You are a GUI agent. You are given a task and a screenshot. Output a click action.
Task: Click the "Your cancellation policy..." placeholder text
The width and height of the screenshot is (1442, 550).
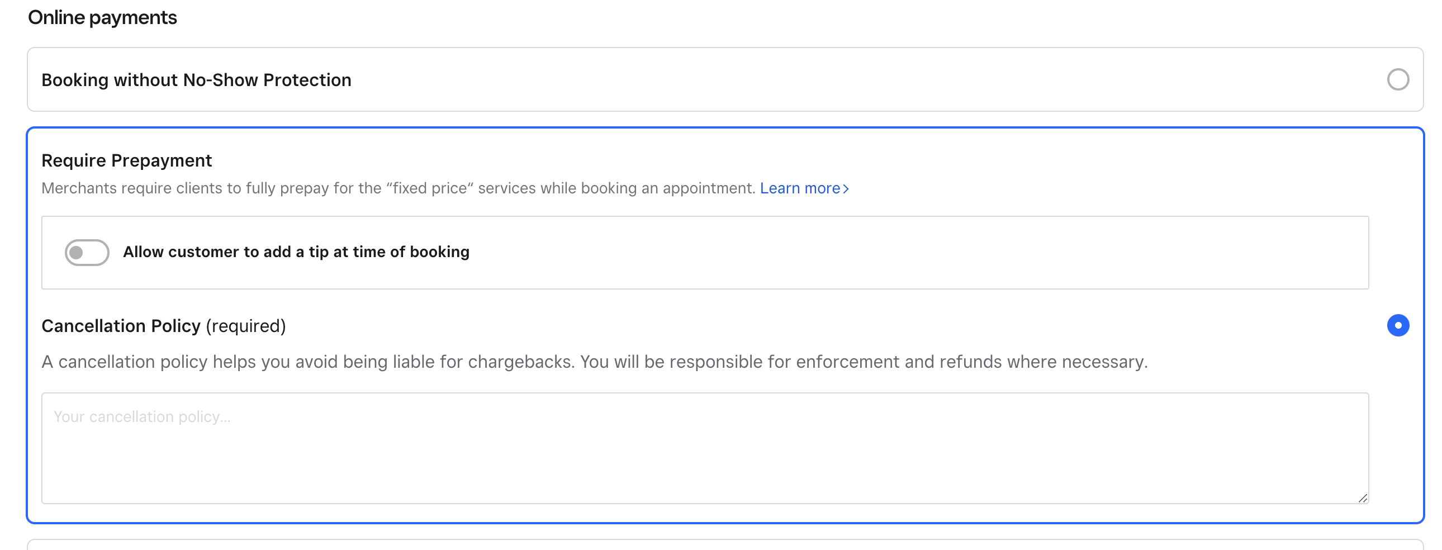click(142, 417)
